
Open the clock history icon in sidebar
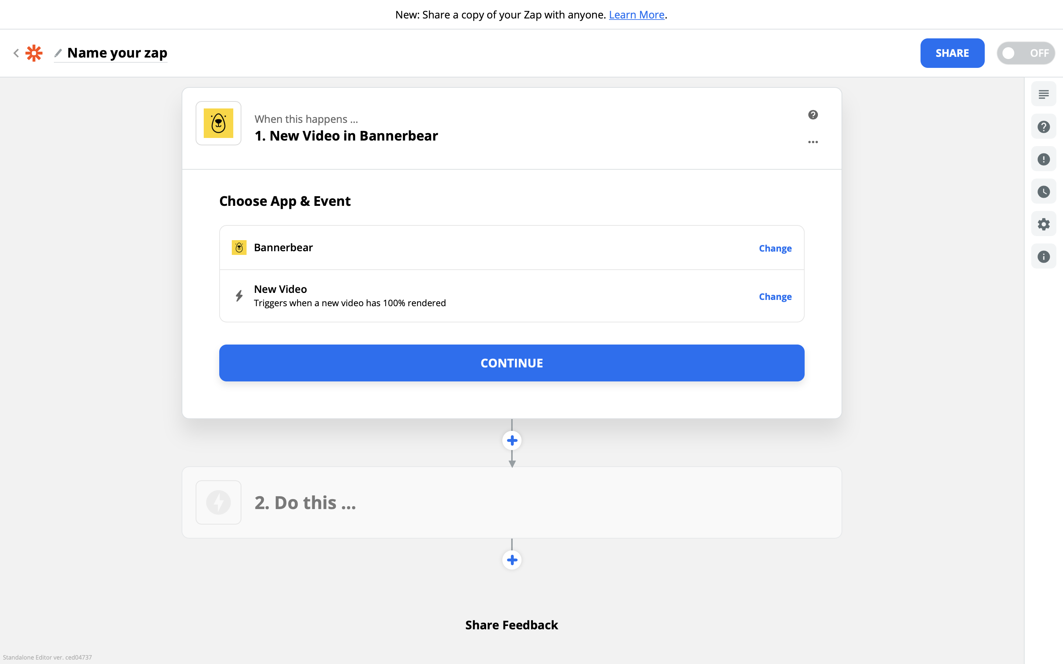(1043, 191)
